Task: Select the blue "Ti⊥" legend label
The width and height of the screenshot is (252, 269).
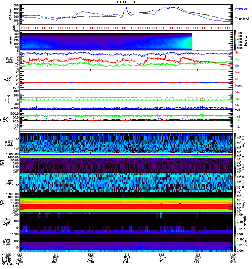Action: [237, 127]
